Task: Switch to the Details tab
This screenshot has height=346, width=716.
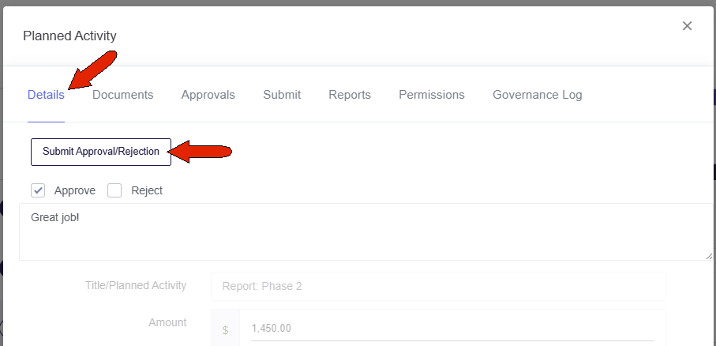Action: (46, 95)
